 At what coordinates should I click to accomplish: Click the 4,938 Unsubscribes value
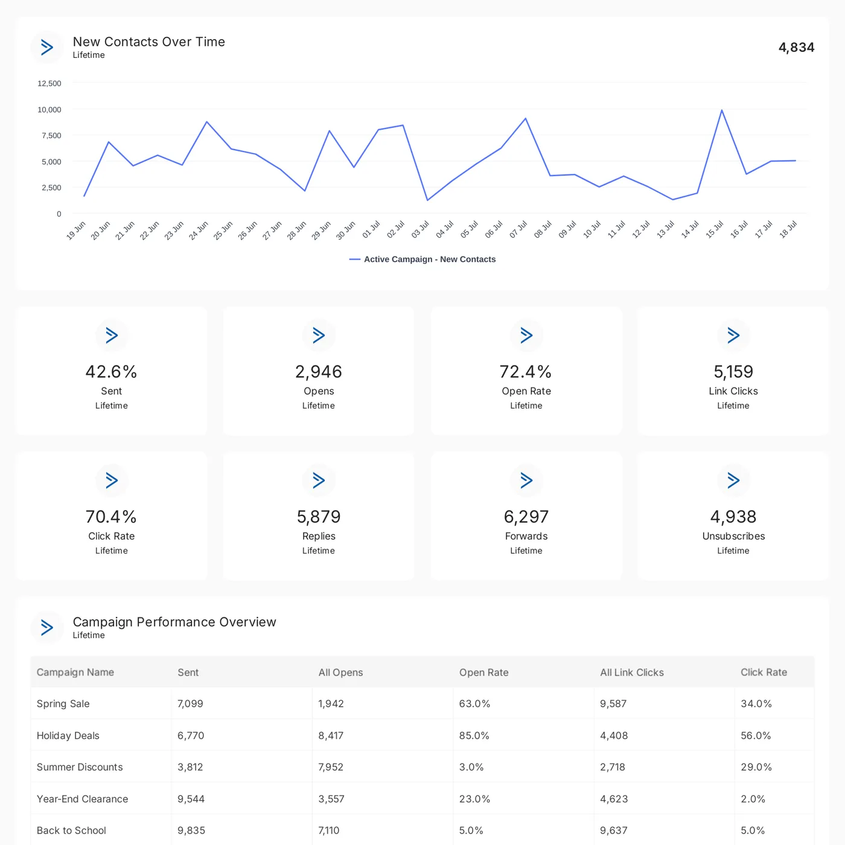[733, 517]
